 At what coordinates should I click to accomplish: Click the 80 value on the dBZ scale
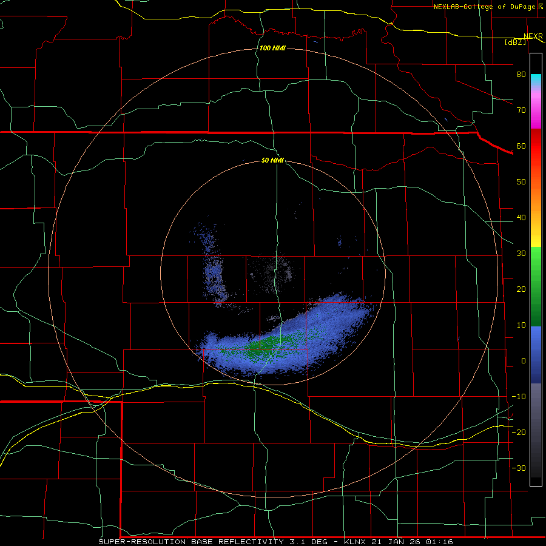[521, 75]
